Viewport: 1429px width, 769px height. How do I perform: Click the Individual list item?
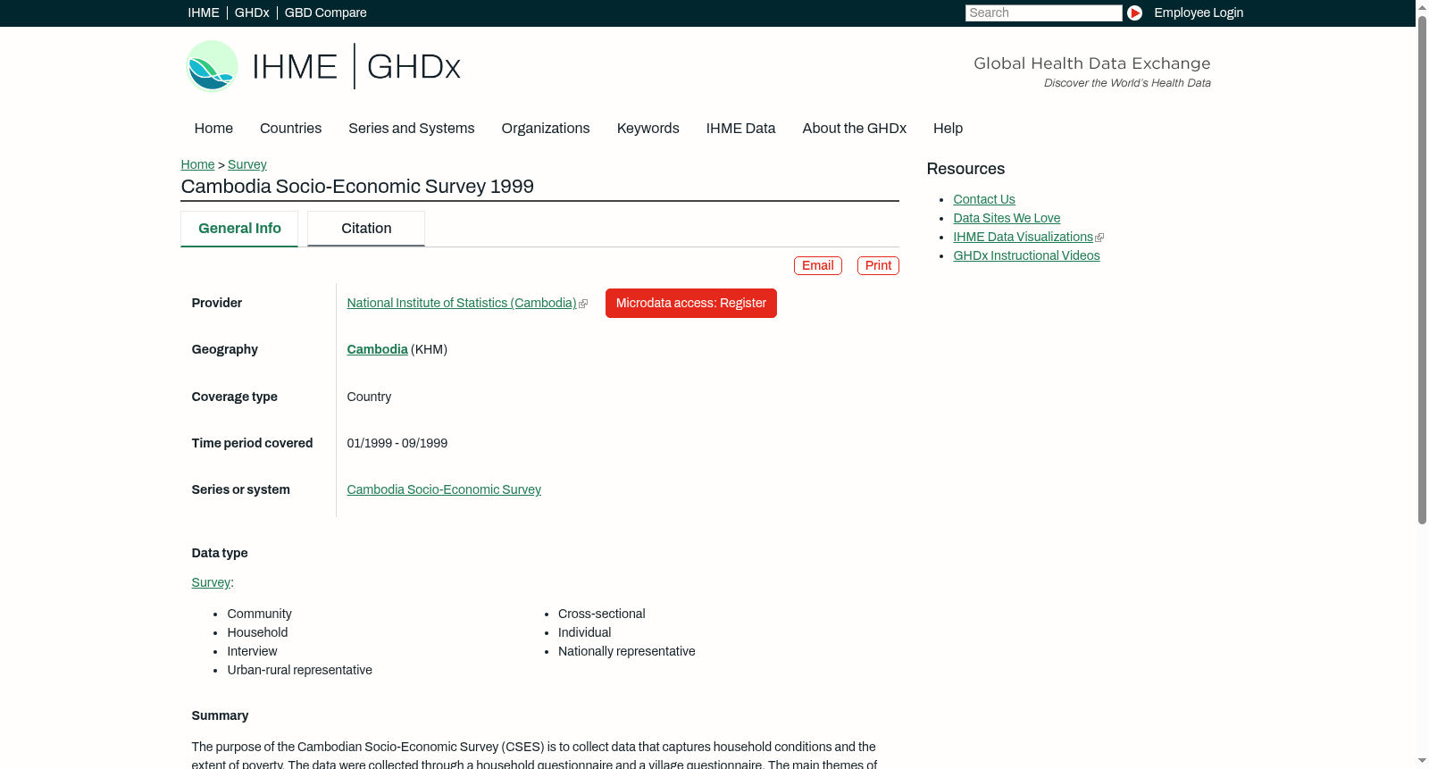click(584, 632)
